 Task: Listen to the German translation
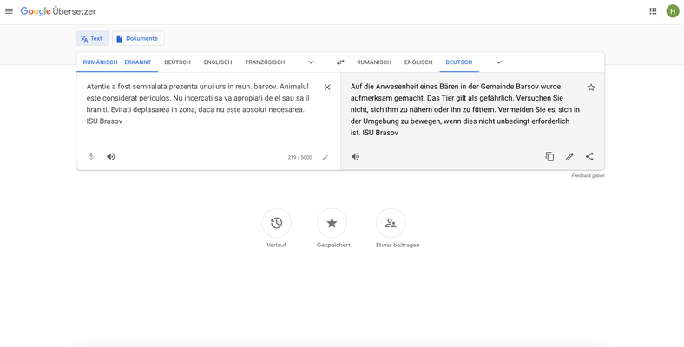coord(356,156)
